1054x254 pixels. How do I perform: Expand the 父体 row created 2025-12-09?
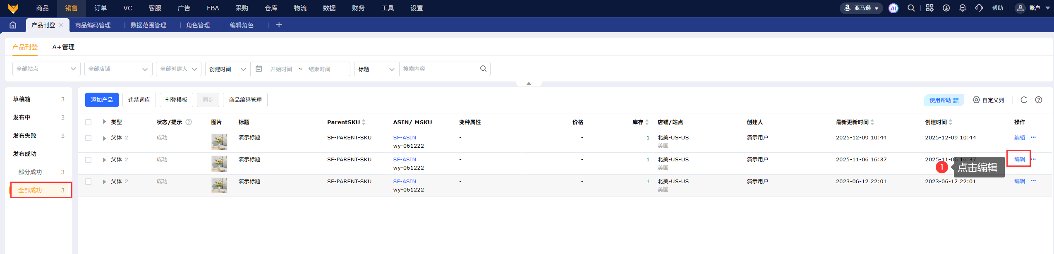click(x=104, y=138)
